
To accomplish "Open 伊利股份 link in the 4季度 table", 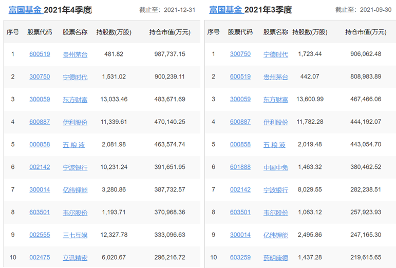I will click(75, 122).
